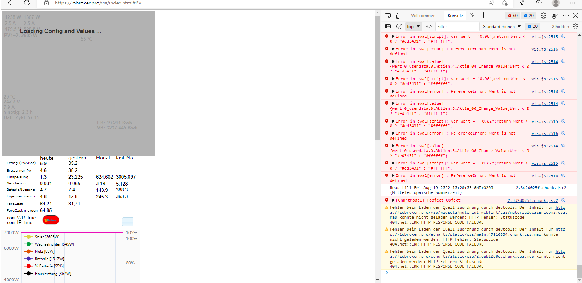Open the browser three-dots settings menu
The width and height of the screenshot is (582, 283).
pos(573,3)
